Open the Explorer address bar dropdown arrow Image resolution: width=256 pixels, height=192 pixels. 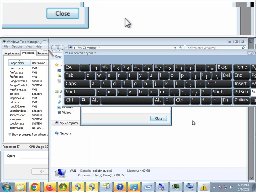(x=175, y=48)
